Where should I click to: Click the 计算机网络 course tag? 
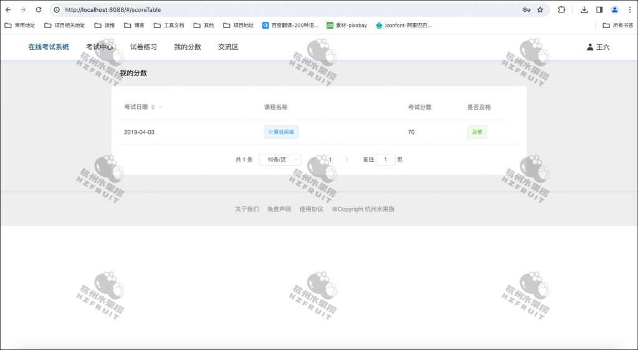click(281, 132)
